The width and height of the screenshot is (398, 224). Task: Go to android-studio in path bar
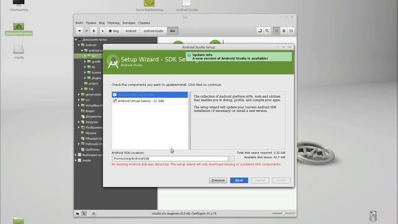(x=154, y=30)
